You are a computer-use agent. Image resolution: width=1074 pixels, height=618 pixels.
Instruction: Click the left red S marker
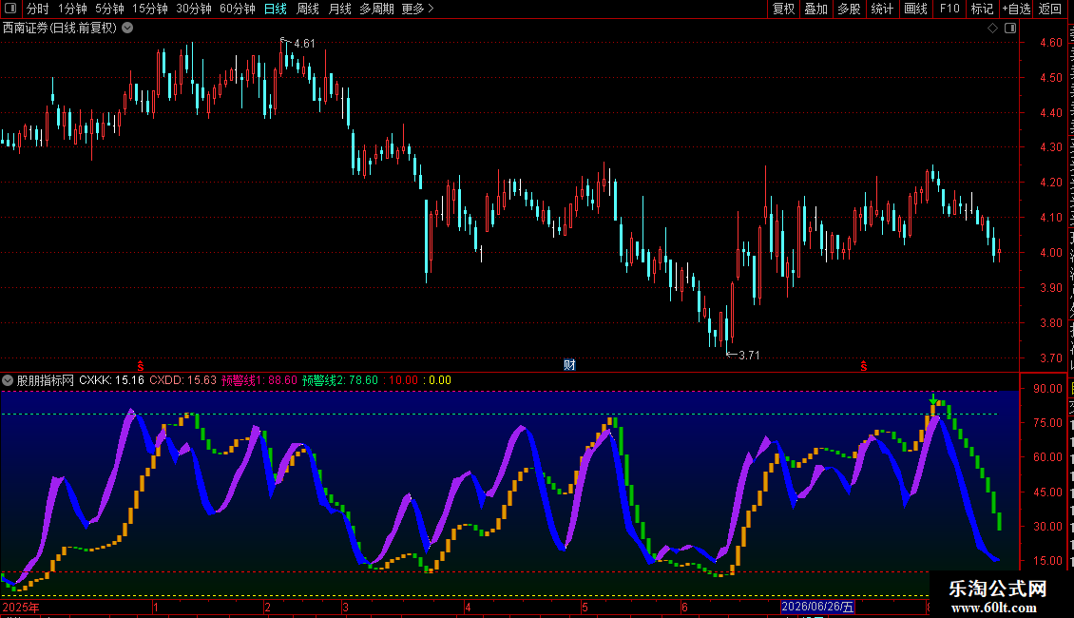pos(141,366)
